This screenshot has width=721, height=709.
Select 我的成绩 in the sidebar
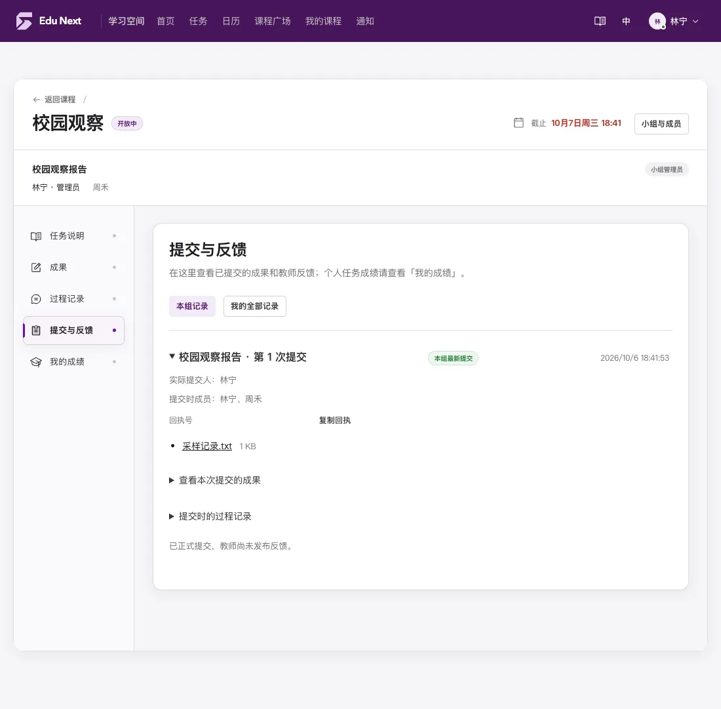[73, 362]
